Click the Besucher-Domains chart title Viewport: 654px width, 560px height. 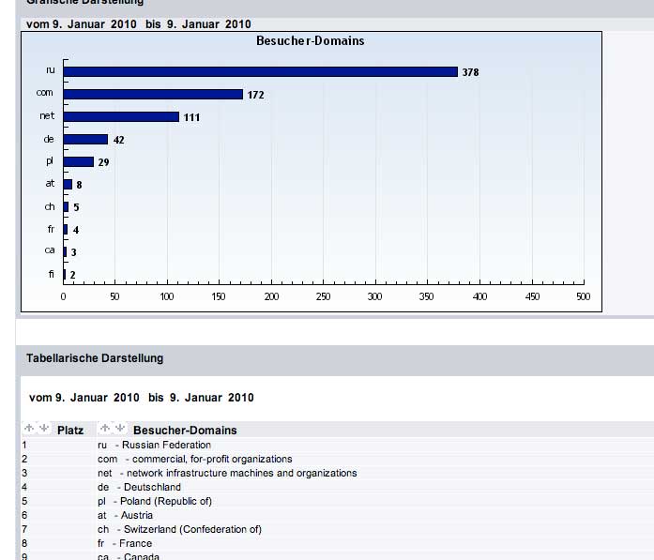[311, 41]
